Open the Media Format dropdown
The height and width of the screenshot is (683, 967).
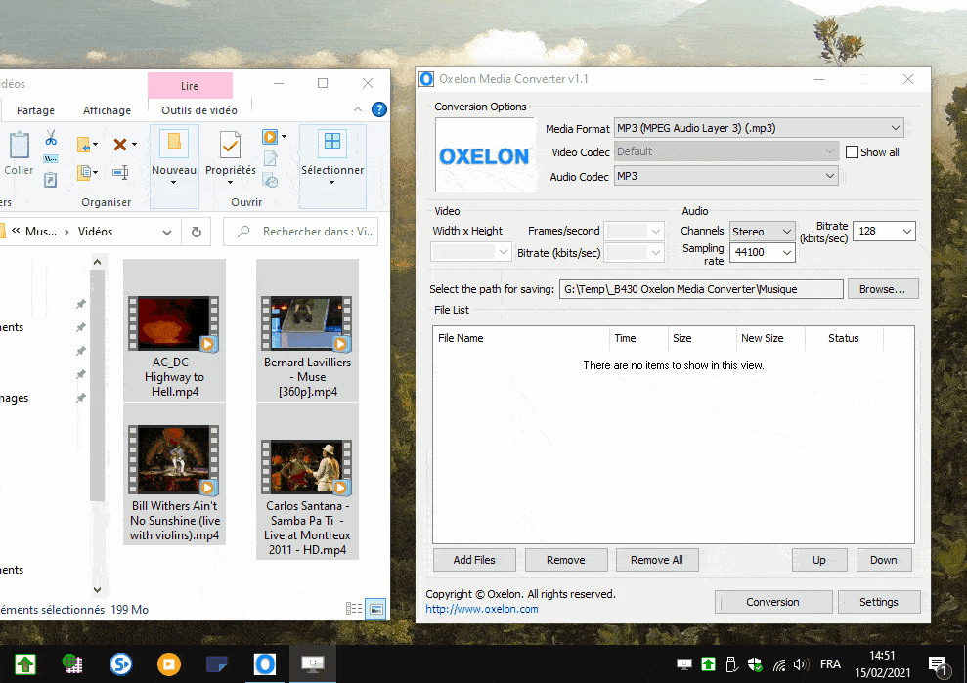[x=759, y=128]
